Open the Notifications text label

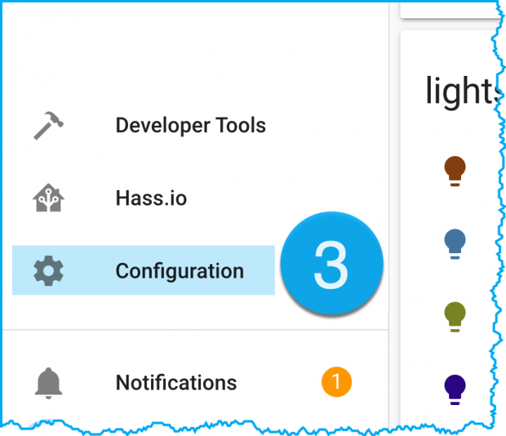click(176, 383)
